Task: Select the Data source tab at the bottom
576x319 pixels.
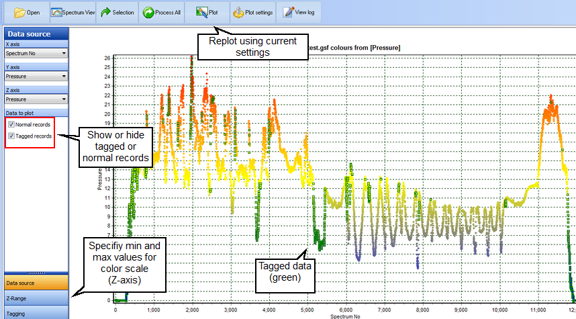Action: [35, 283]
